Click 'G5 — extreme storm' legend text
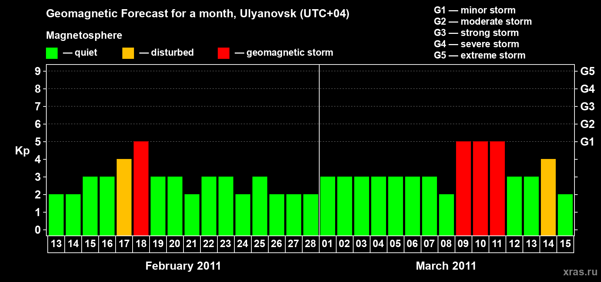Viewport: 601px width, 282px height. [x=480, y=55]
